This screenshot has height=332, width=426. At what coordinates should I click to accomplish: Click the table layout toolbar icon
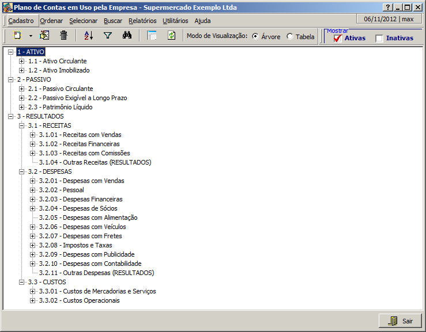(x=152, y=36)
